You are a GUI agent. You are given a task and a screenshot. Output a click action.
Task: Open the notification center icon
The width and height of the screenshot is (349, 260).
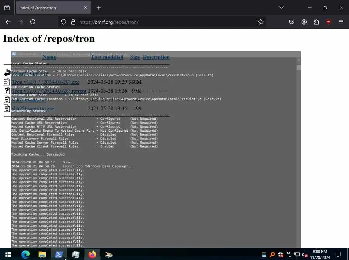tap(338, 255)
